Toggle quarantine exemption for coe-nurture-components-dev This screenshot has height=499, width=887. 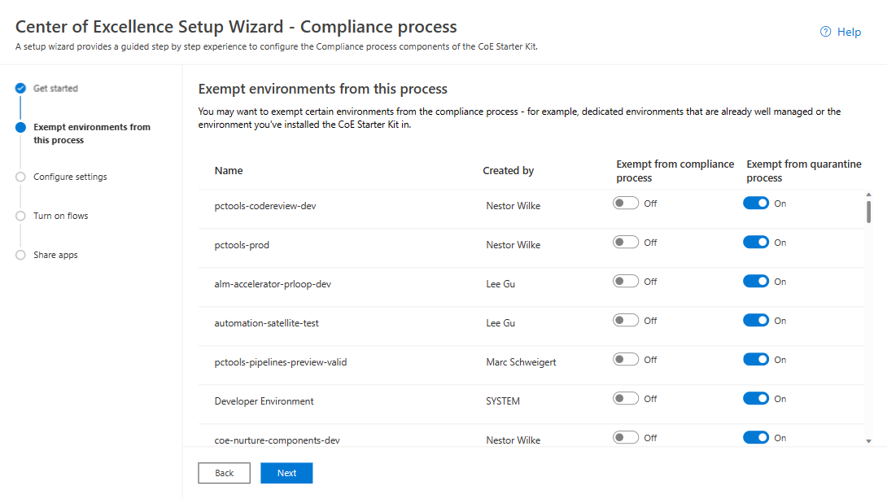pos(756,437)
